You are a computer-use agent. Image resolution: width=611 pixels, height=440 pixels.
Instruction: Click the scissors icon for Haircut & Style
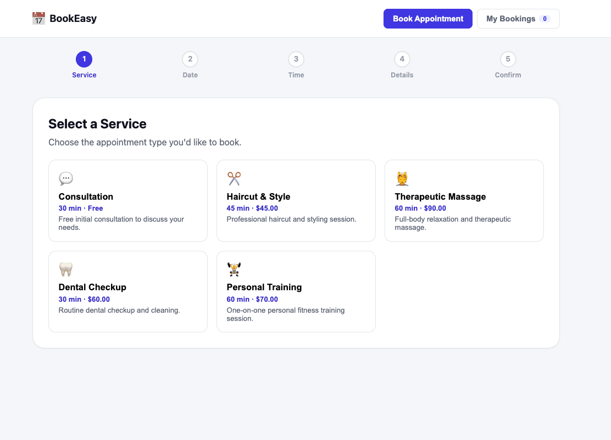(x=234, y=178)
